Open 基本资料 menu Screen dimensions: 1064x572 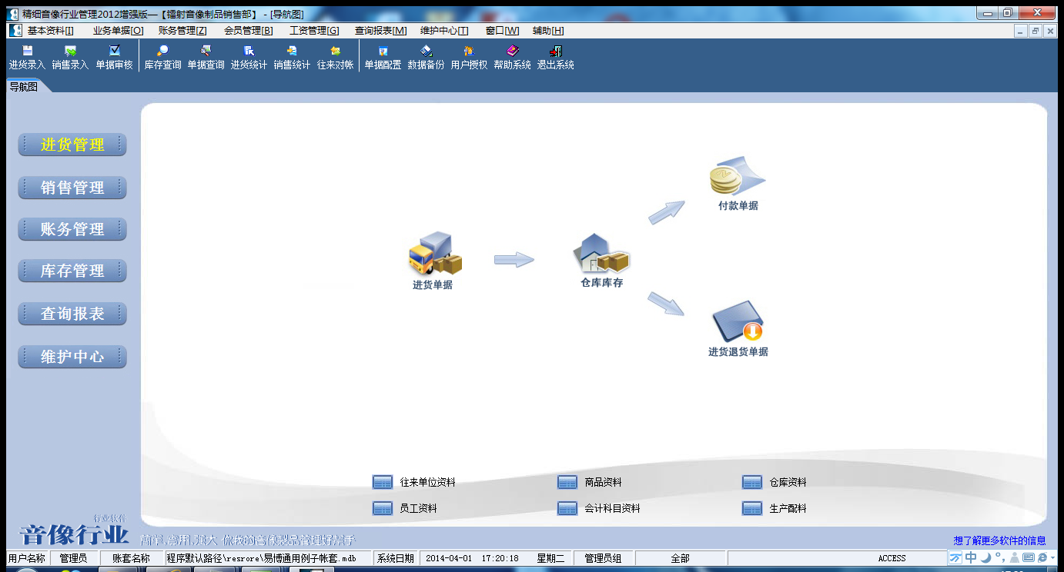click(50, 31)
